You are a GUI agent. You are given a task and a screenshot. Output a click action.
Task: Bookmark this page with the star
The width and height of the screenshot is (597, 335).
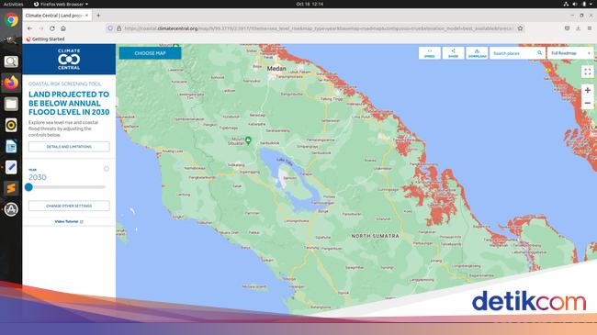(520, 28)
